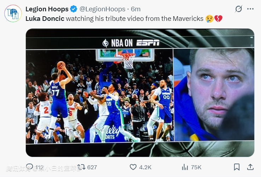Image resolution: width=261 pixels, height=177 pixels.
Task: Click the share post arrow icon
Action: coord(250,167)
